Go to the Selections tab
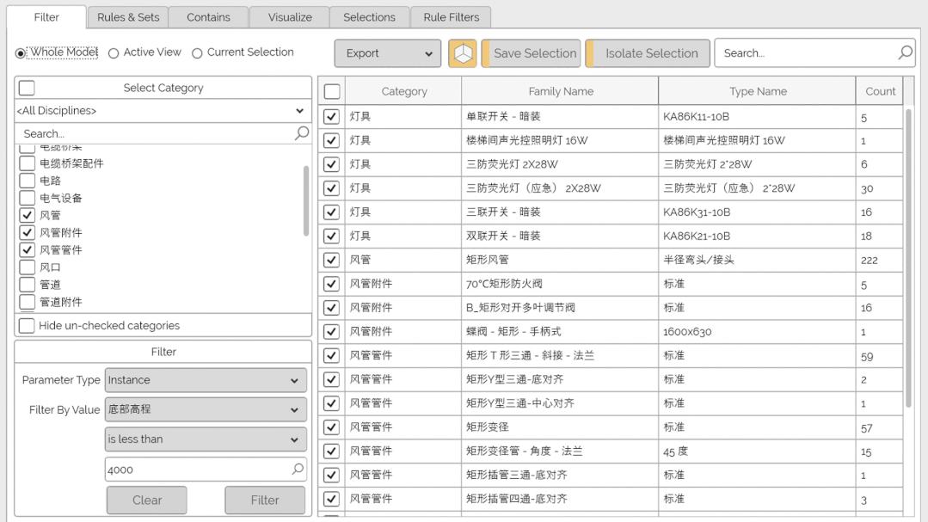This screenshot has width=928, height=522. pyautogui.click(x=369, y=17)
